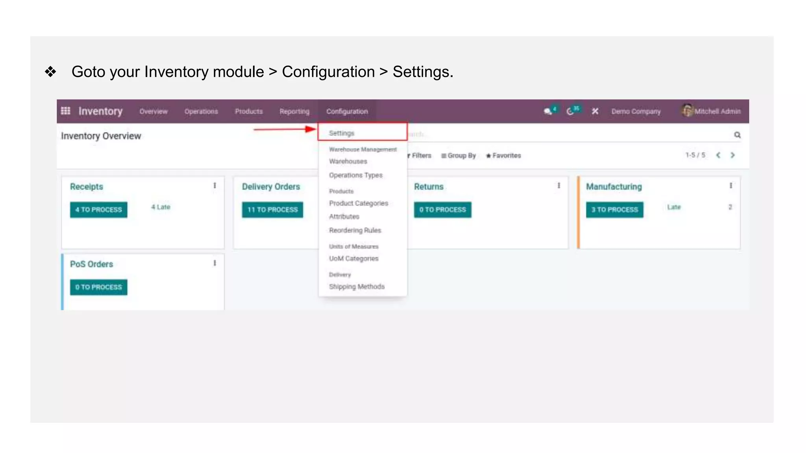
Task: Click the 11 TO PROCESS delivery button
Action: click(x=272, y=210)
